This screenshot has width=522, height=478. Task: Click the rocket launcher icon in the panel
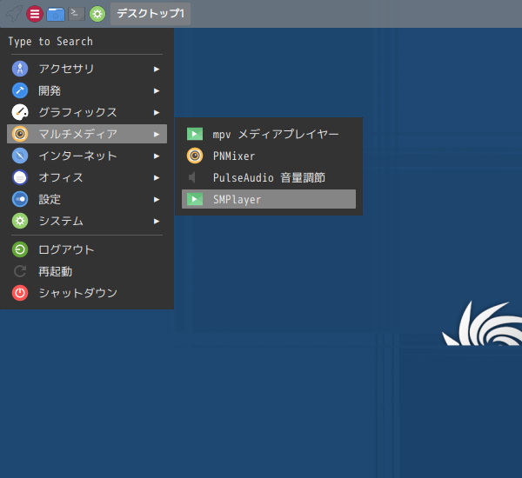pyautogui.click(x=12, y=14)
